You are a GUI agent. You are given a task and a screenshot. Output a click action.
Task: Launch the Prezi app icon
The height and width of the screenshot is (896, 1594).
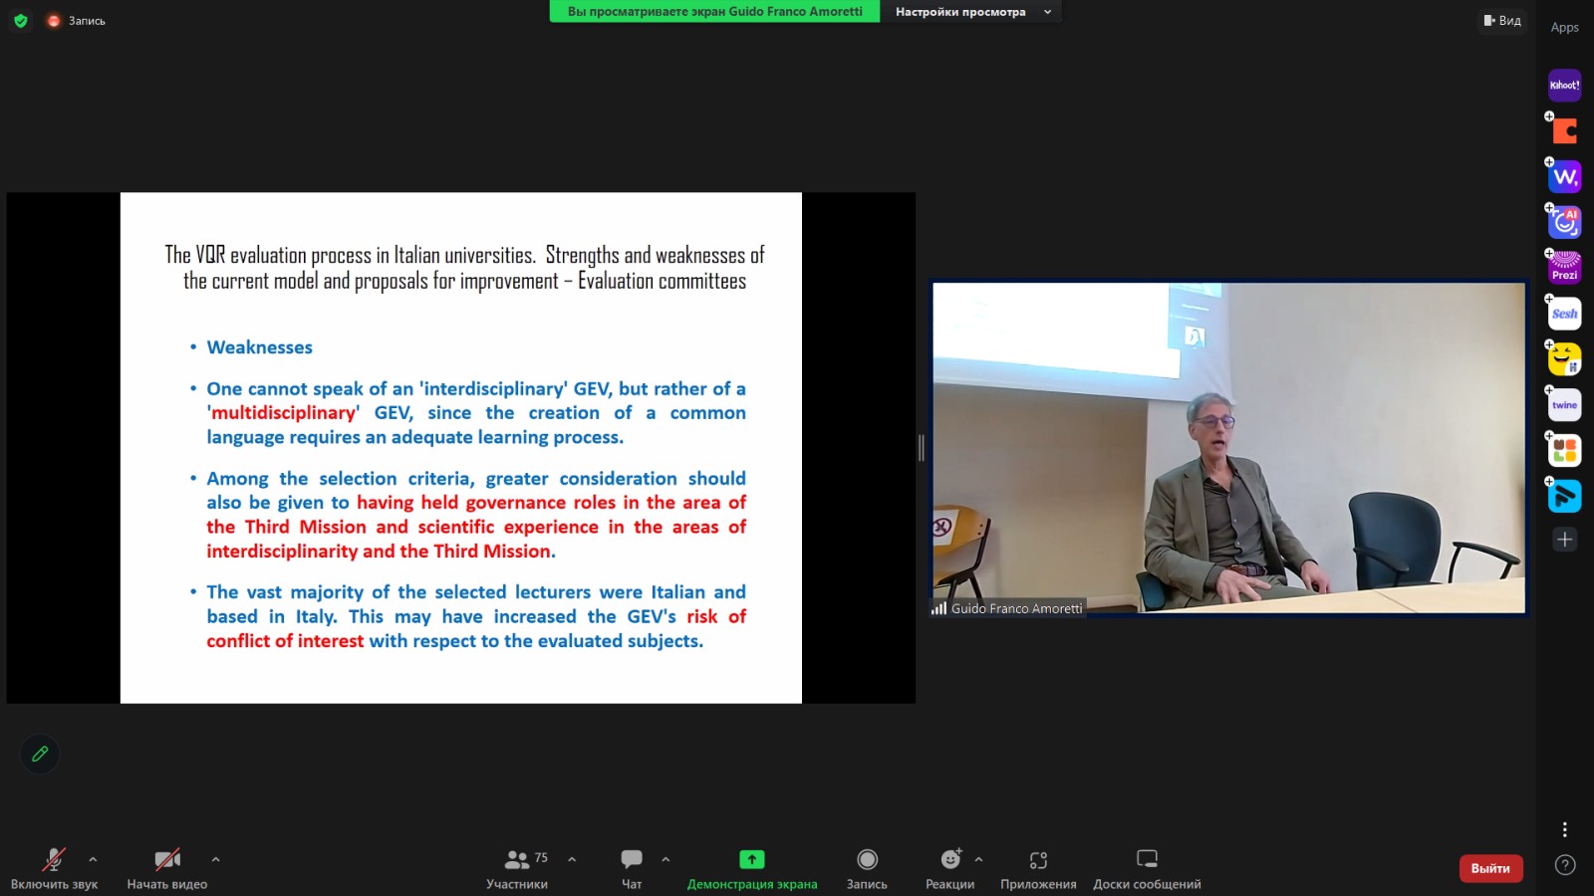pyautogui.click(x=1564, y=268)
